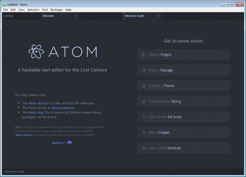Click the paint bucket icon beside Customize the Styling
The width and height of the screenshot is (246, 177).
pos(144,101)
